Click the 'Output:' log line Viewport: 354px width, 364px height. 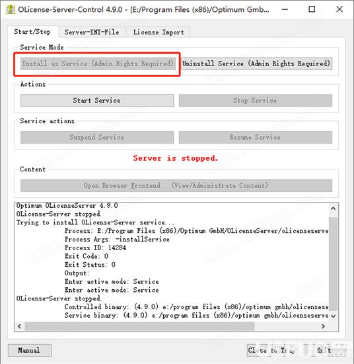pyautogui.click(x=77, y=273)
